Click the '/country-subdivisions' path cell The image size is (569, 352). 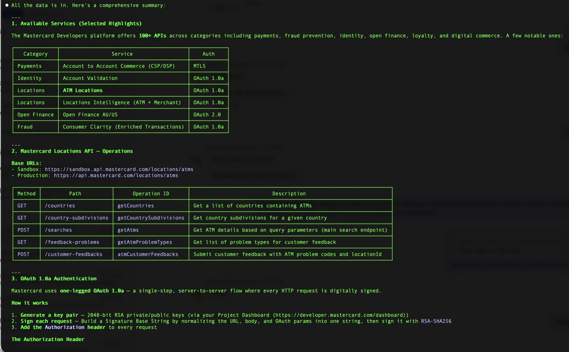pyautogui.click(x=76, y=218)
